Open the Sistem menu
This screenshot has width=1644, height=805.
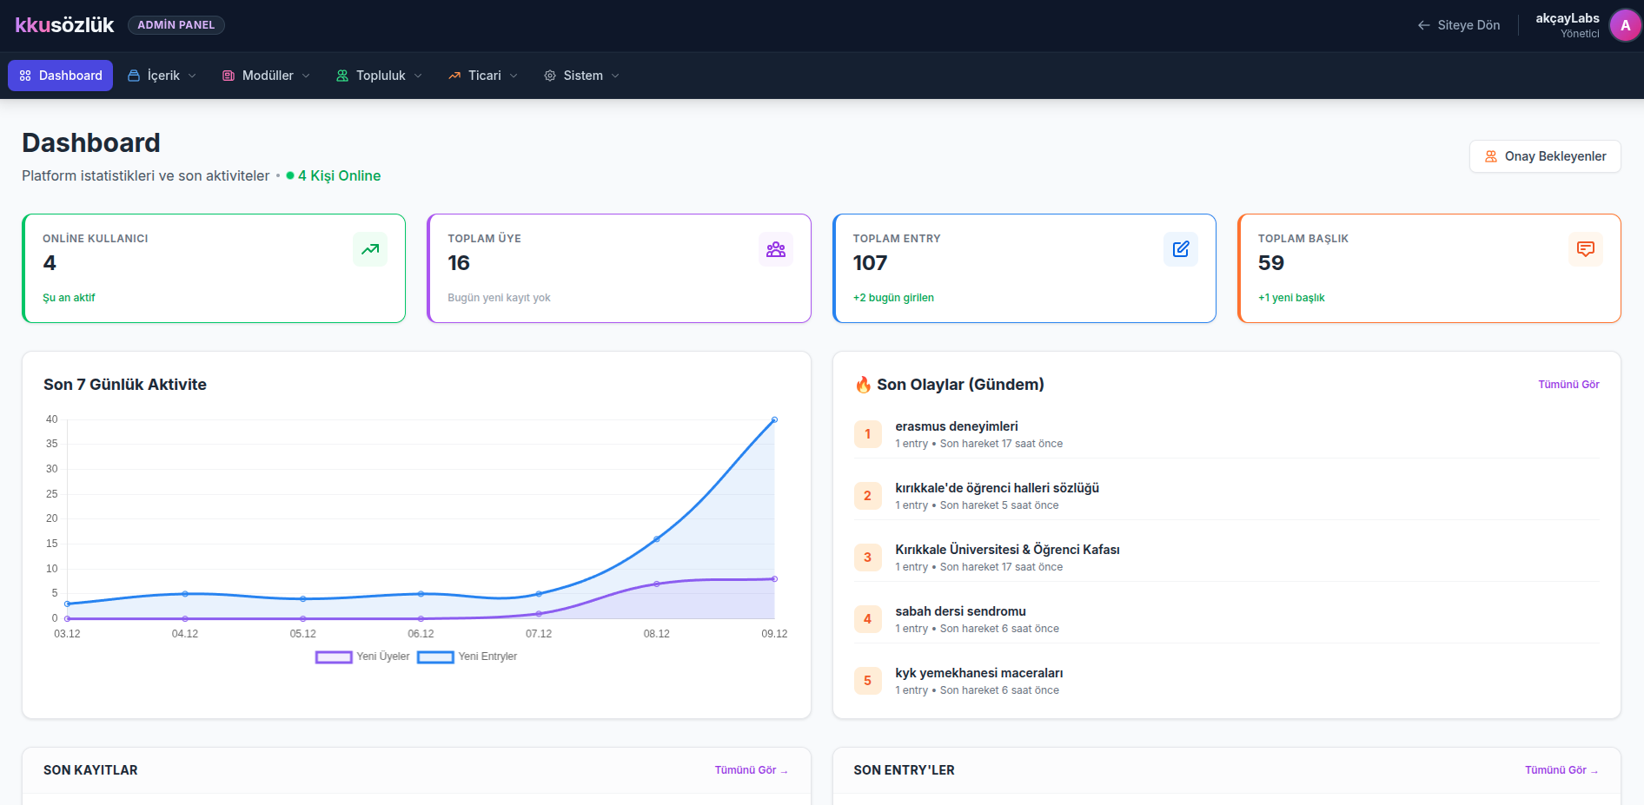coord(582,76)
